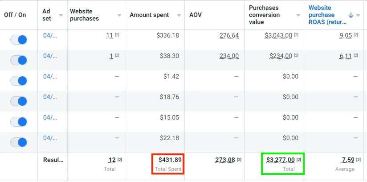Click the underlined 276.64 AOV value
The width and height of the screenshot is (367, 182).
229,35
